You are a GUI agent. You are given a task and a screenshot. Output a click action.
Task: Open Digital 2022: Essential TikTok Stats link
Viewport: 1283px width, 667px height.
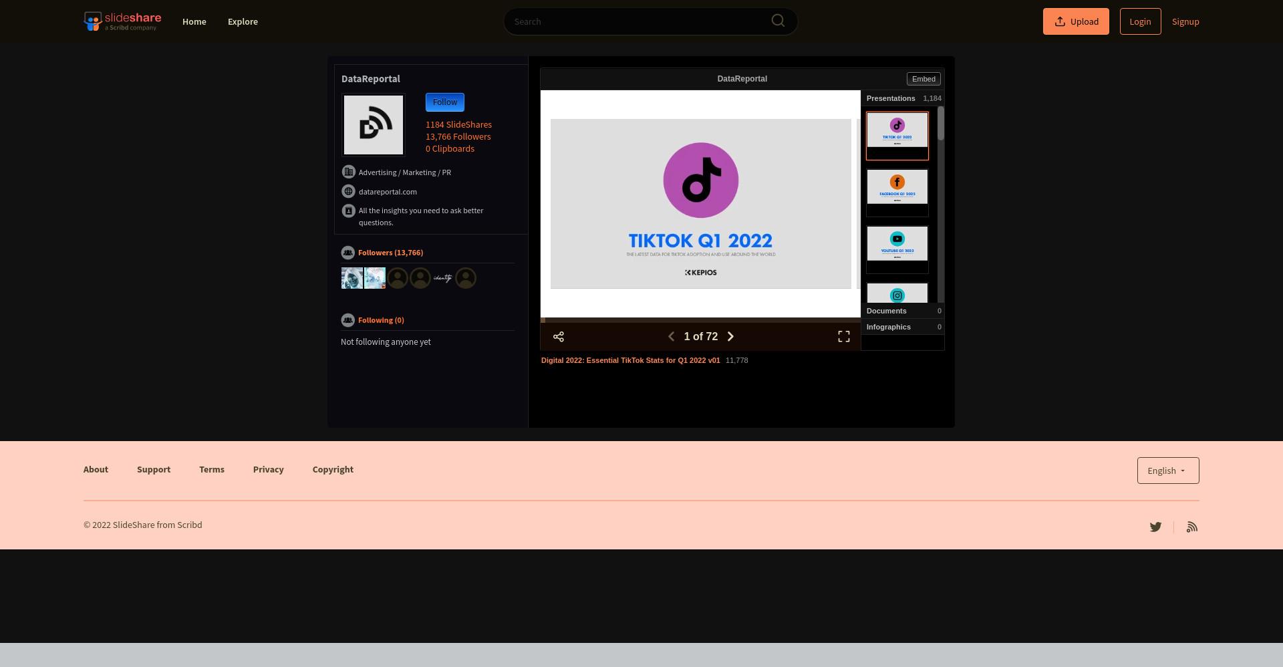(631, 360)
